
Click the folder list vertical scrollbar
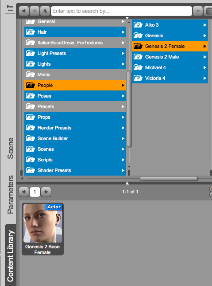click(x=129, y=109)
